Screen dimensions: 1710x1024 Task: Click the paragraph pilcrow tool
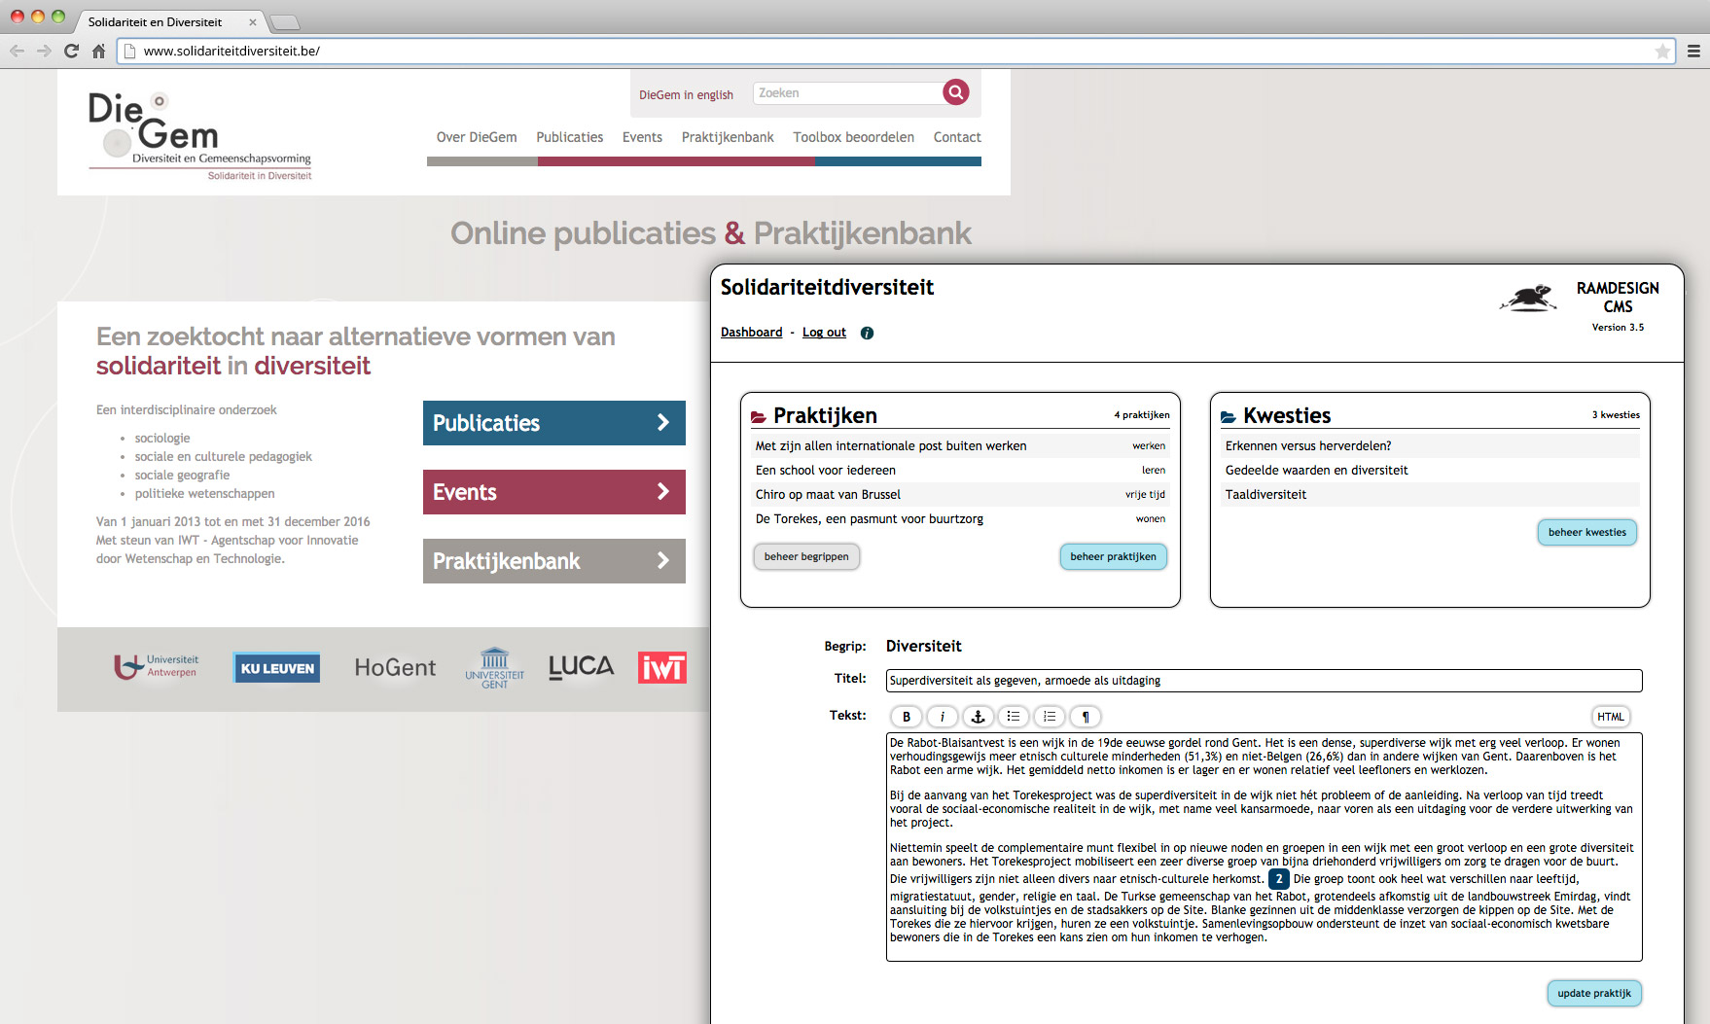point(1086,717)
